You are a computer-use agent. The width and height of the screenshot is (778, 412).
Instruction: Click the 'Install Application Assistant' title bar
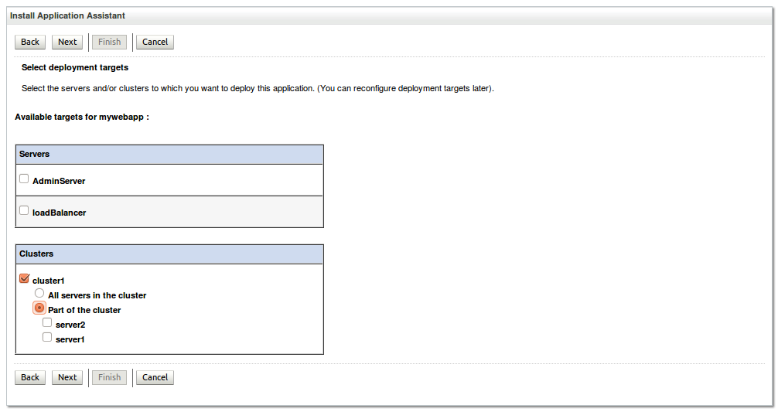coord(67,15)
